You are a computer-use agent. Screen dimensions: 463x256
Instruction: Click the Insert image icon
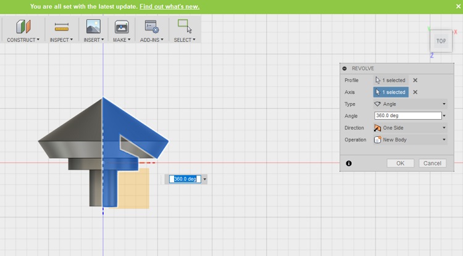pos(93,27)
